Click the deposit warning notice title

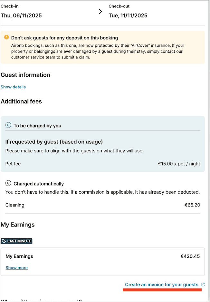point(64,38)
